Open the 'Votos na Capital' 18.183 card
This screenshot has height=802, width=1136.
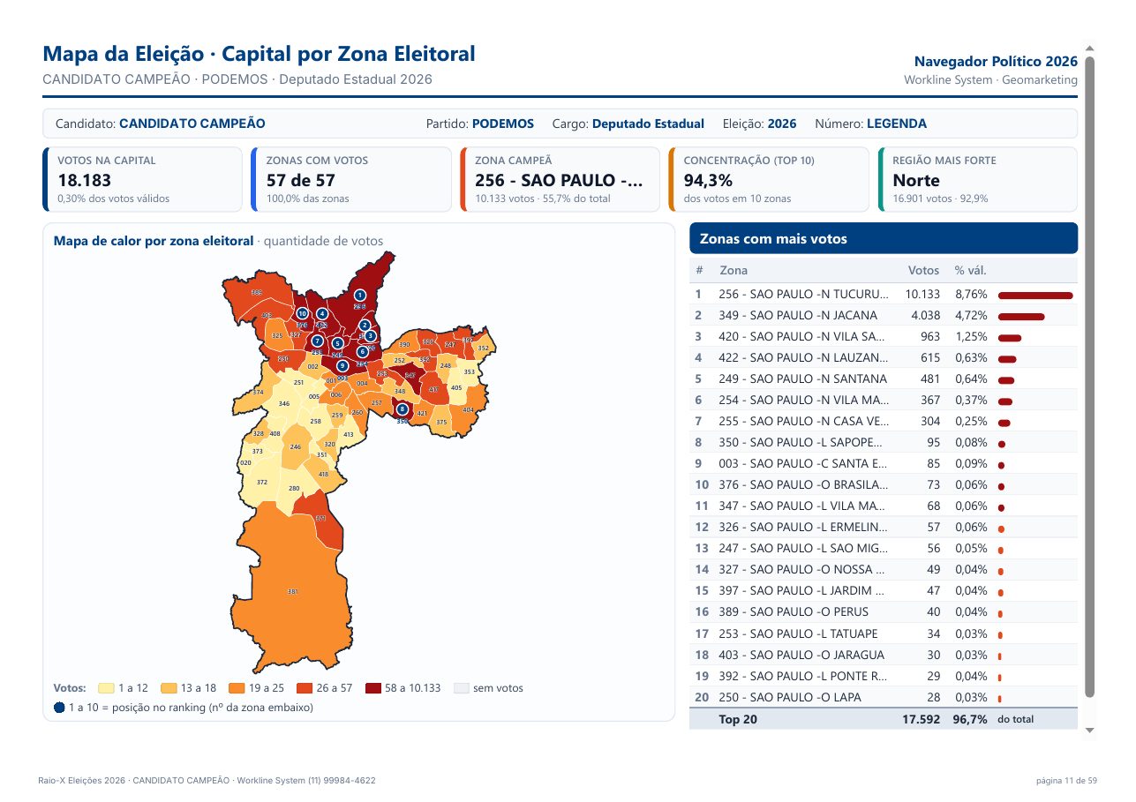pos(142,180)
